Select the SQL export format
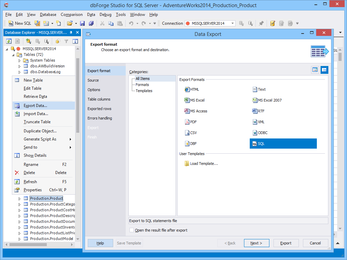 tap(283, 144)
